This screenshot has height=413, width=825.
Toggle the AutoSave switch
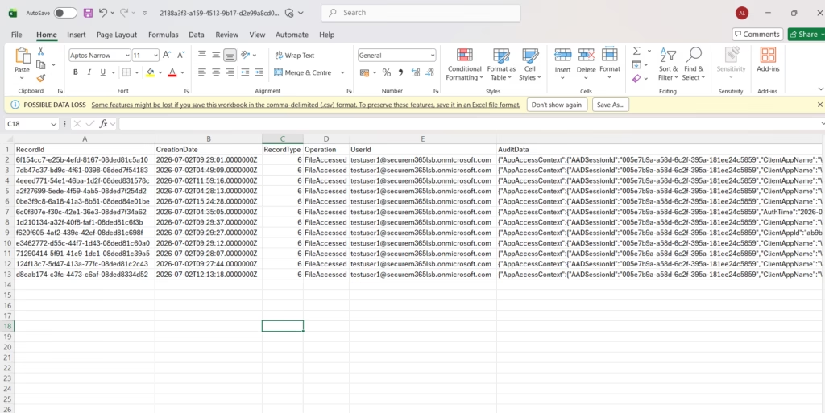(x=65, y=13)
